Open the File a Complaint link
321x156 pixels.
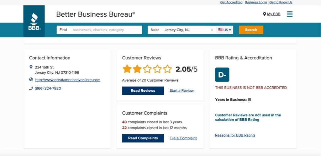point(183,138)
